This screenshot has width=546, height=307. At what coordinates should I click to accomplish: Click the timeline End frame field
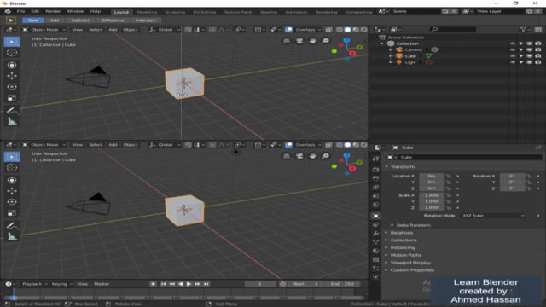[x=342, y=284]
